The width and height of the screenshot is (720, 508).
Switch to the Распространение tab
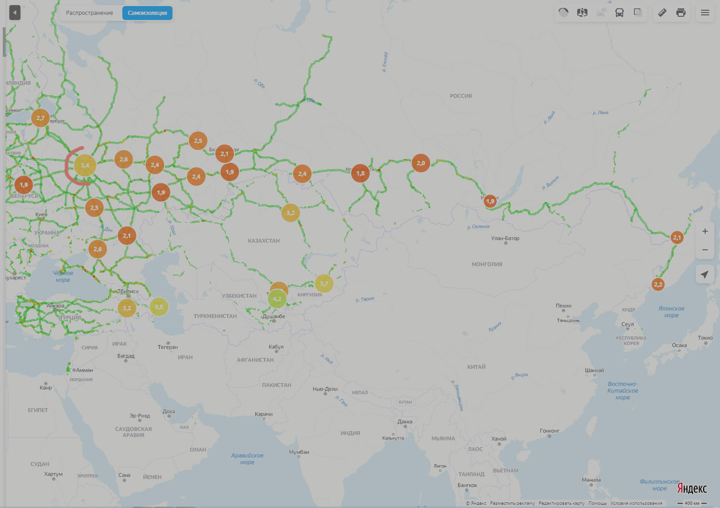pyautogui.click(x=89, y=13)
